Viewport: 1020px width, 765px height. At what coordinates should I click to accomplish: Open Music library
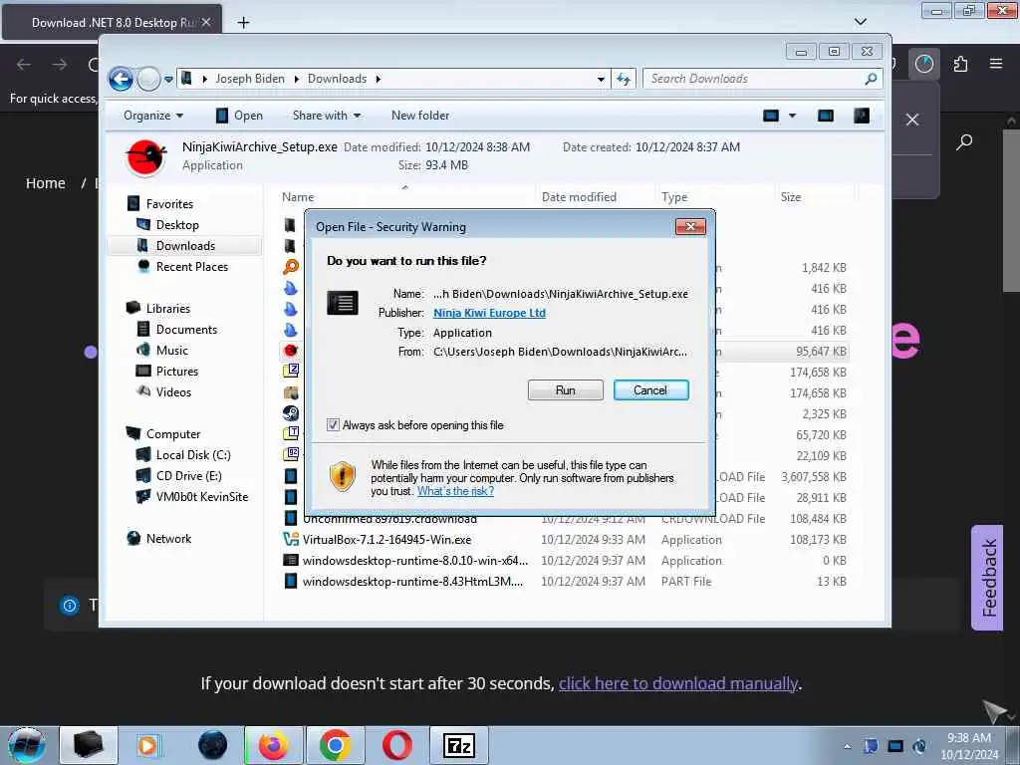(171, 351)
